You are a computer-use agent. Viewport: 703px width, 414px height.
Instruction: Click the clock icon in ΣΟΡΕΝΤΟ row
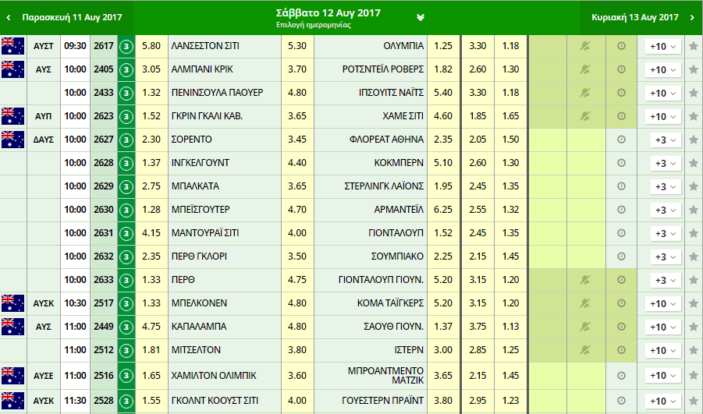621,140
